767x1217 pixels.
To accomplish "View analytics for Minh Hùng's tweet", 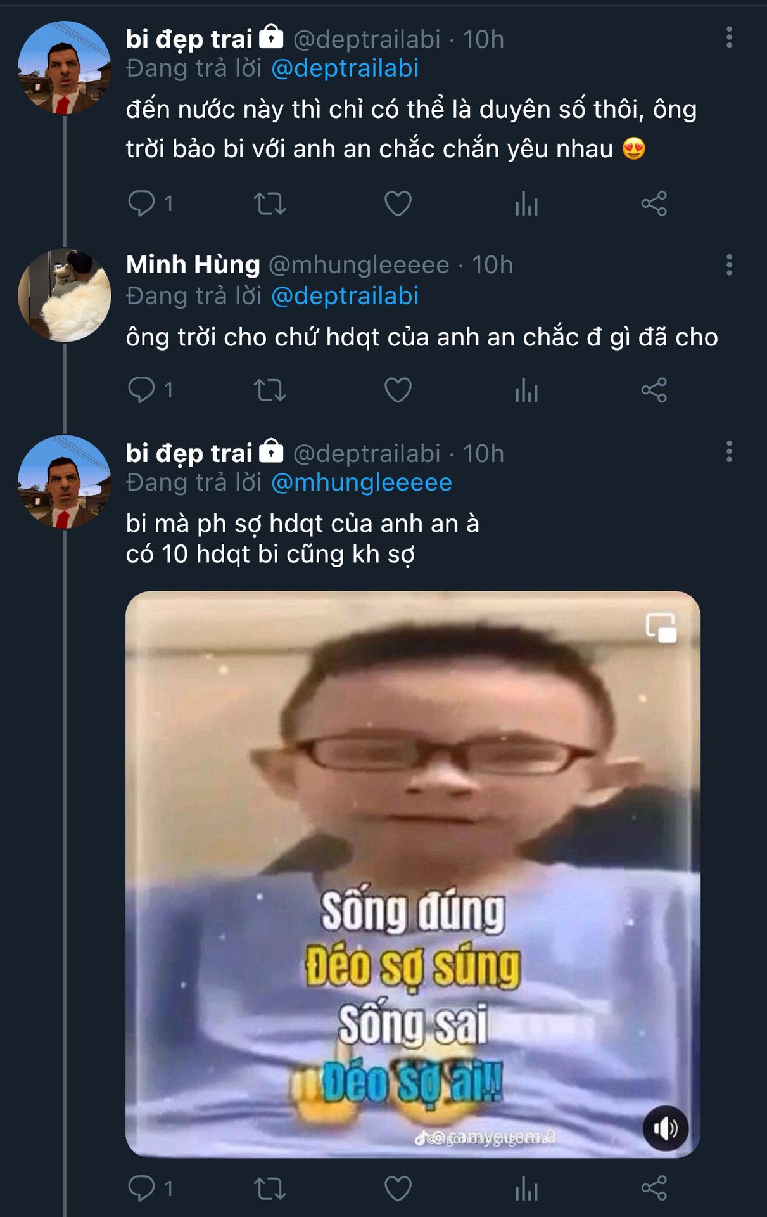I will point(526,390).
